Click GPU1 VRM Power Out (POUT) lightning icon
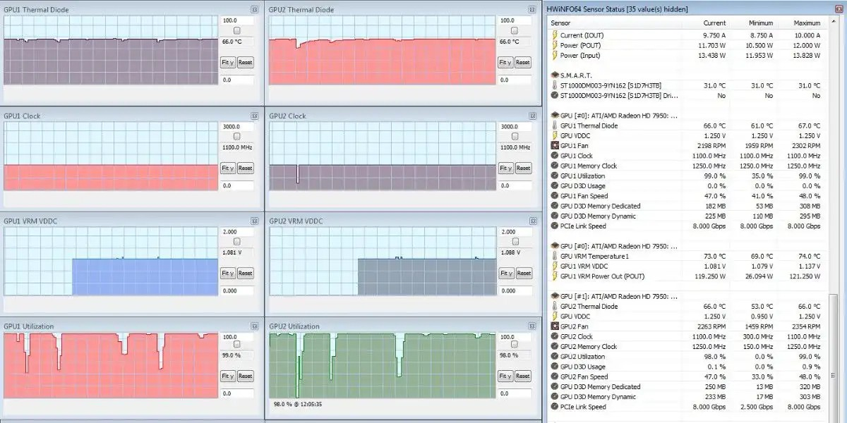847x423 pixels. (x=555, y=276)
